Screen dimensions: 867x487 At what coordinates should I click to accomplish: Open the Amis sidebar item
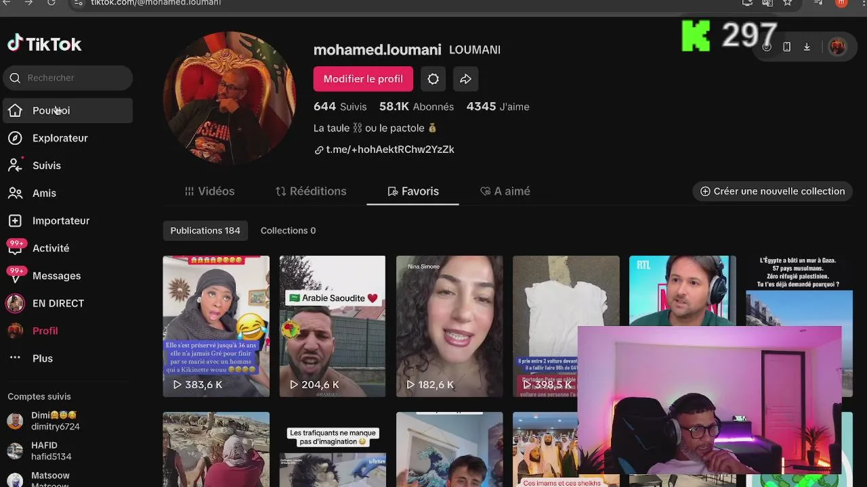pyautogui.click(x=68, y=193)
